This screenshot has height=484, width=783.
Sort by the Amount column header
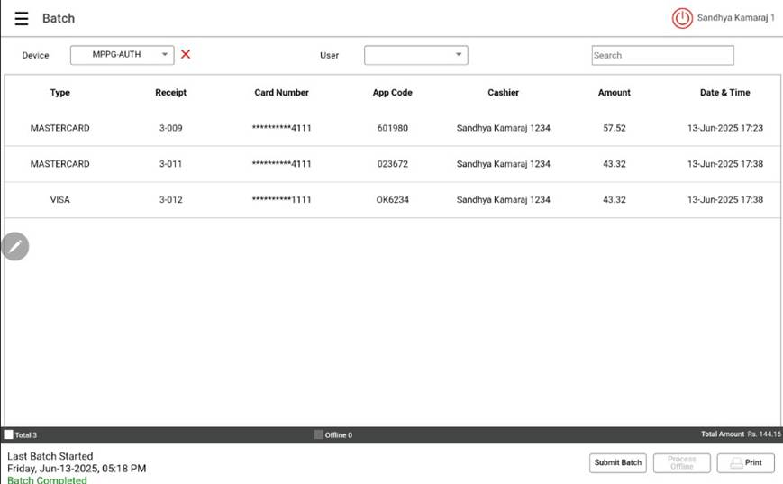coord(614,92)
